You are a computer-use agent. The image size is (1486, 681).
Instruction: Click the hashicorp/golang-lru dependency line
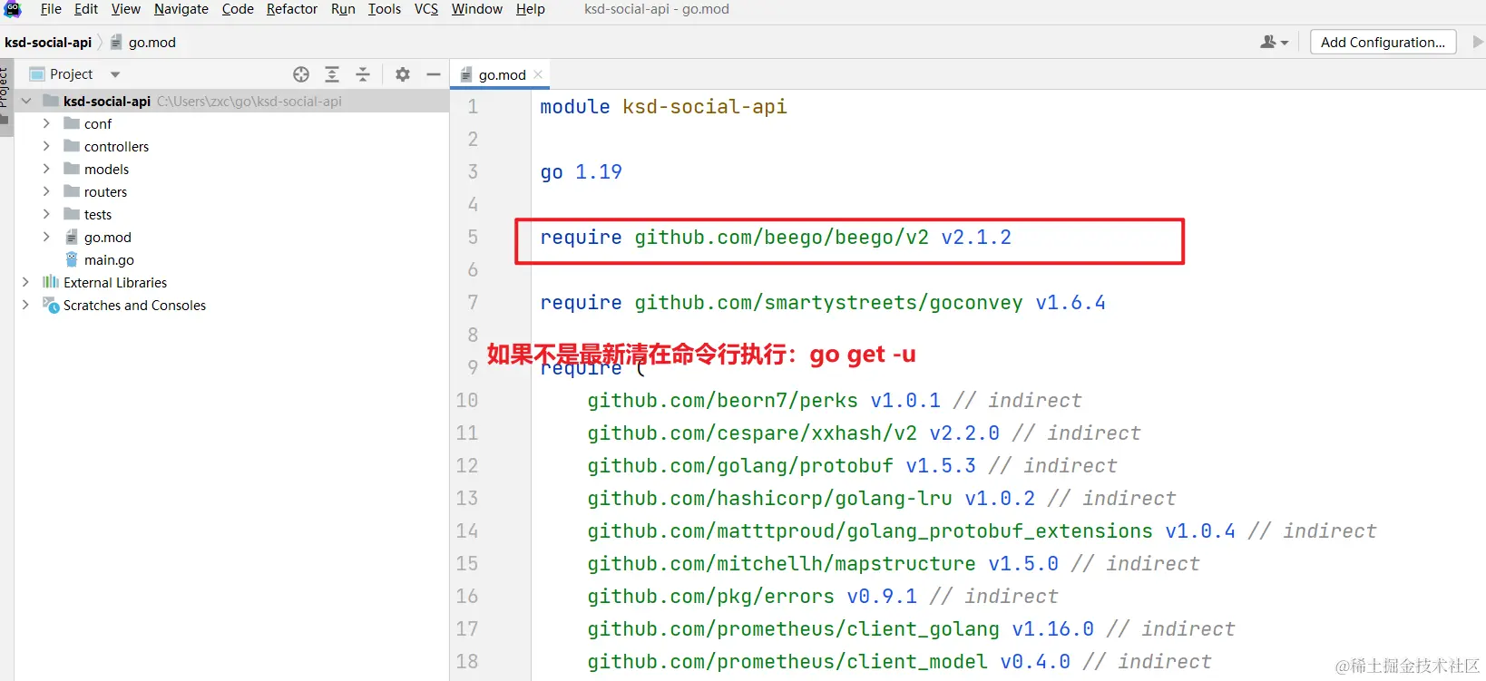882,498
